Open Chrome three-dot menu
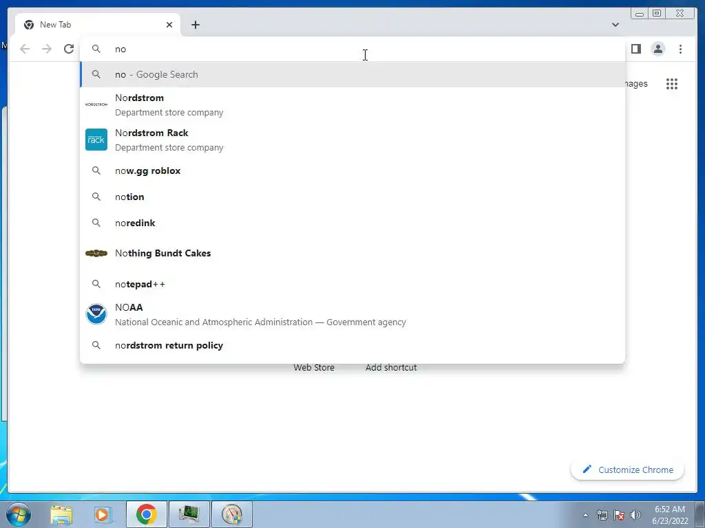 coord(680,49)
